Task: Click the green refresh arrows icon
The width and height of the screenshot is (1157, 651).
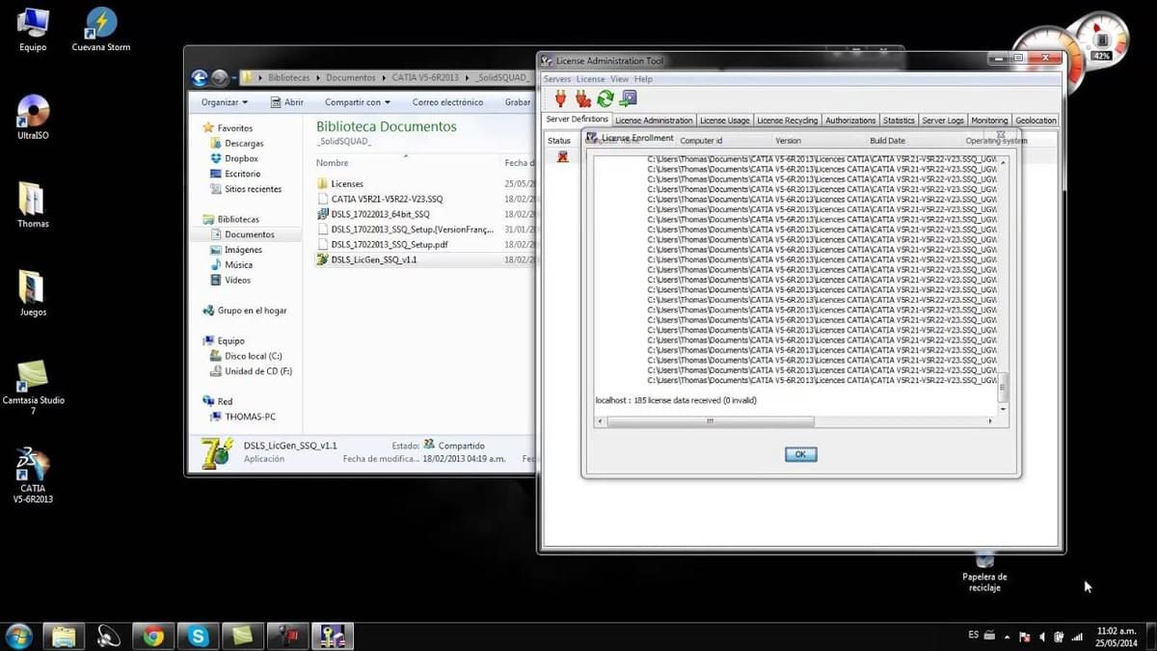Action: point(605,98)
